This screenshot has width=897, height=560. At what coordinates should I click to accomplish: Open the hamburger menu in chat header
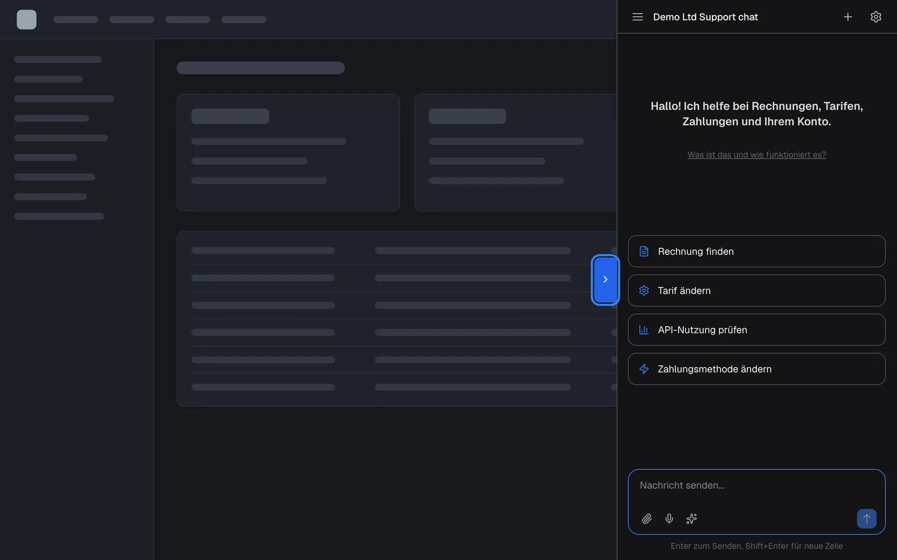point(637,17)
